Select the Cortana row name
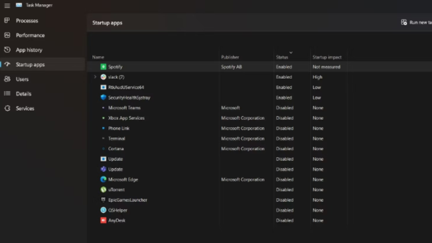Screen dimensions: 432x243 [x=115, y=149]
